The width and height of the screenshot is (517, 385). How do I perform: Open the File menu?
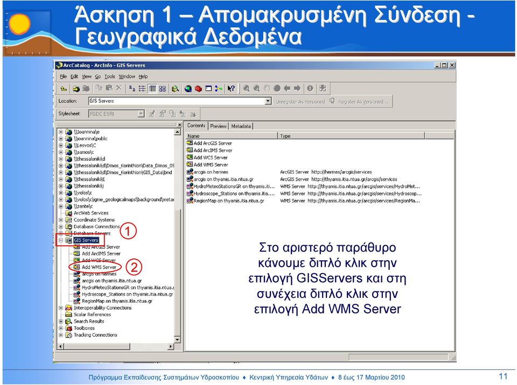pos(64,76)
